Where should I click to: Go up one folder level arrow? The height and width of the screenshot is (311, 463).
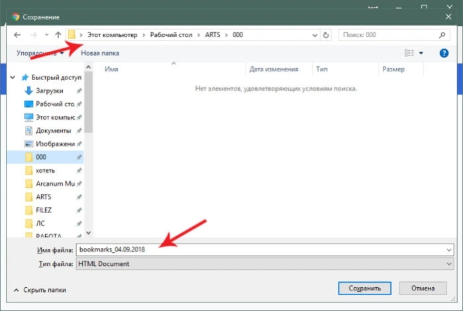pyautogui.click(x=58, y=35)
